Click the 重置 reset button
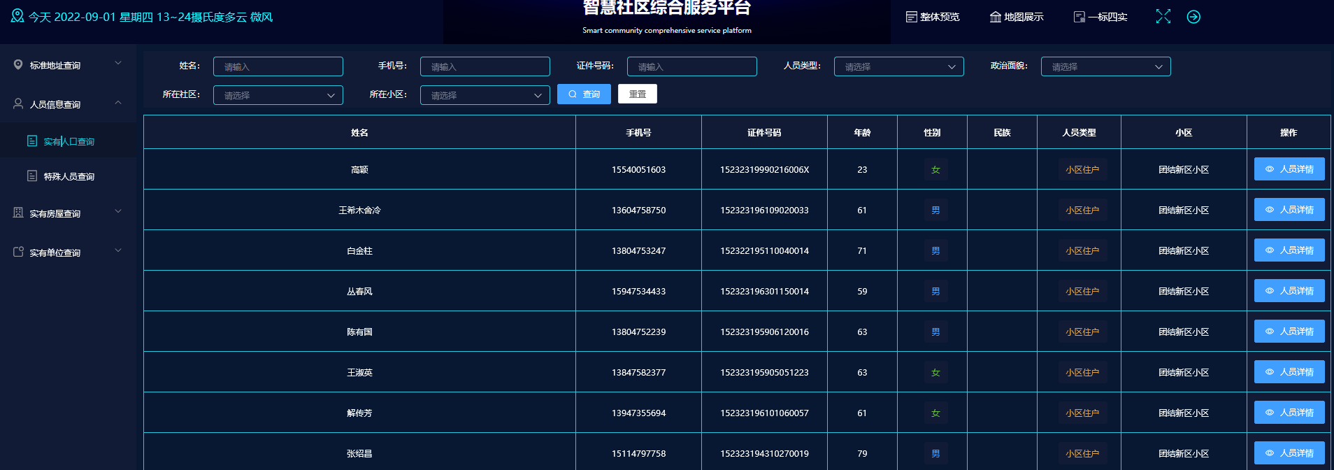Viewport: 1334px width, 470px height. click(x=637, y=94)
